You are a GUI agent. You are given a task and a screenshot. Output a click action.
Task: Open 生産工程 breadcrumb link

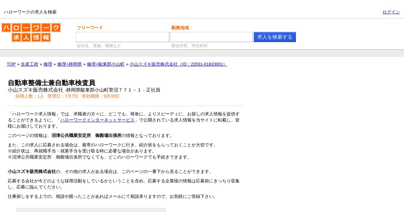pos(30,64)
